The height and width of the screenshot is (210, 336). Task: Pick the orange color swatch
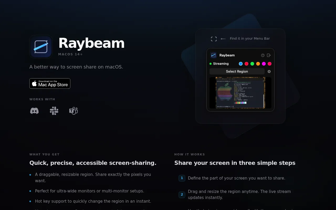[258, 64]
